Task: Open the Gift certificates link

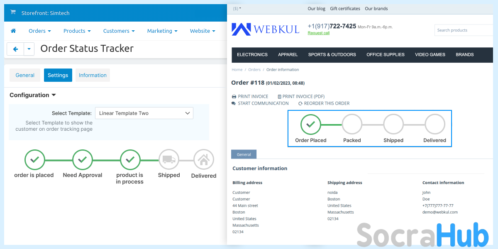Action: pos(345,8)
